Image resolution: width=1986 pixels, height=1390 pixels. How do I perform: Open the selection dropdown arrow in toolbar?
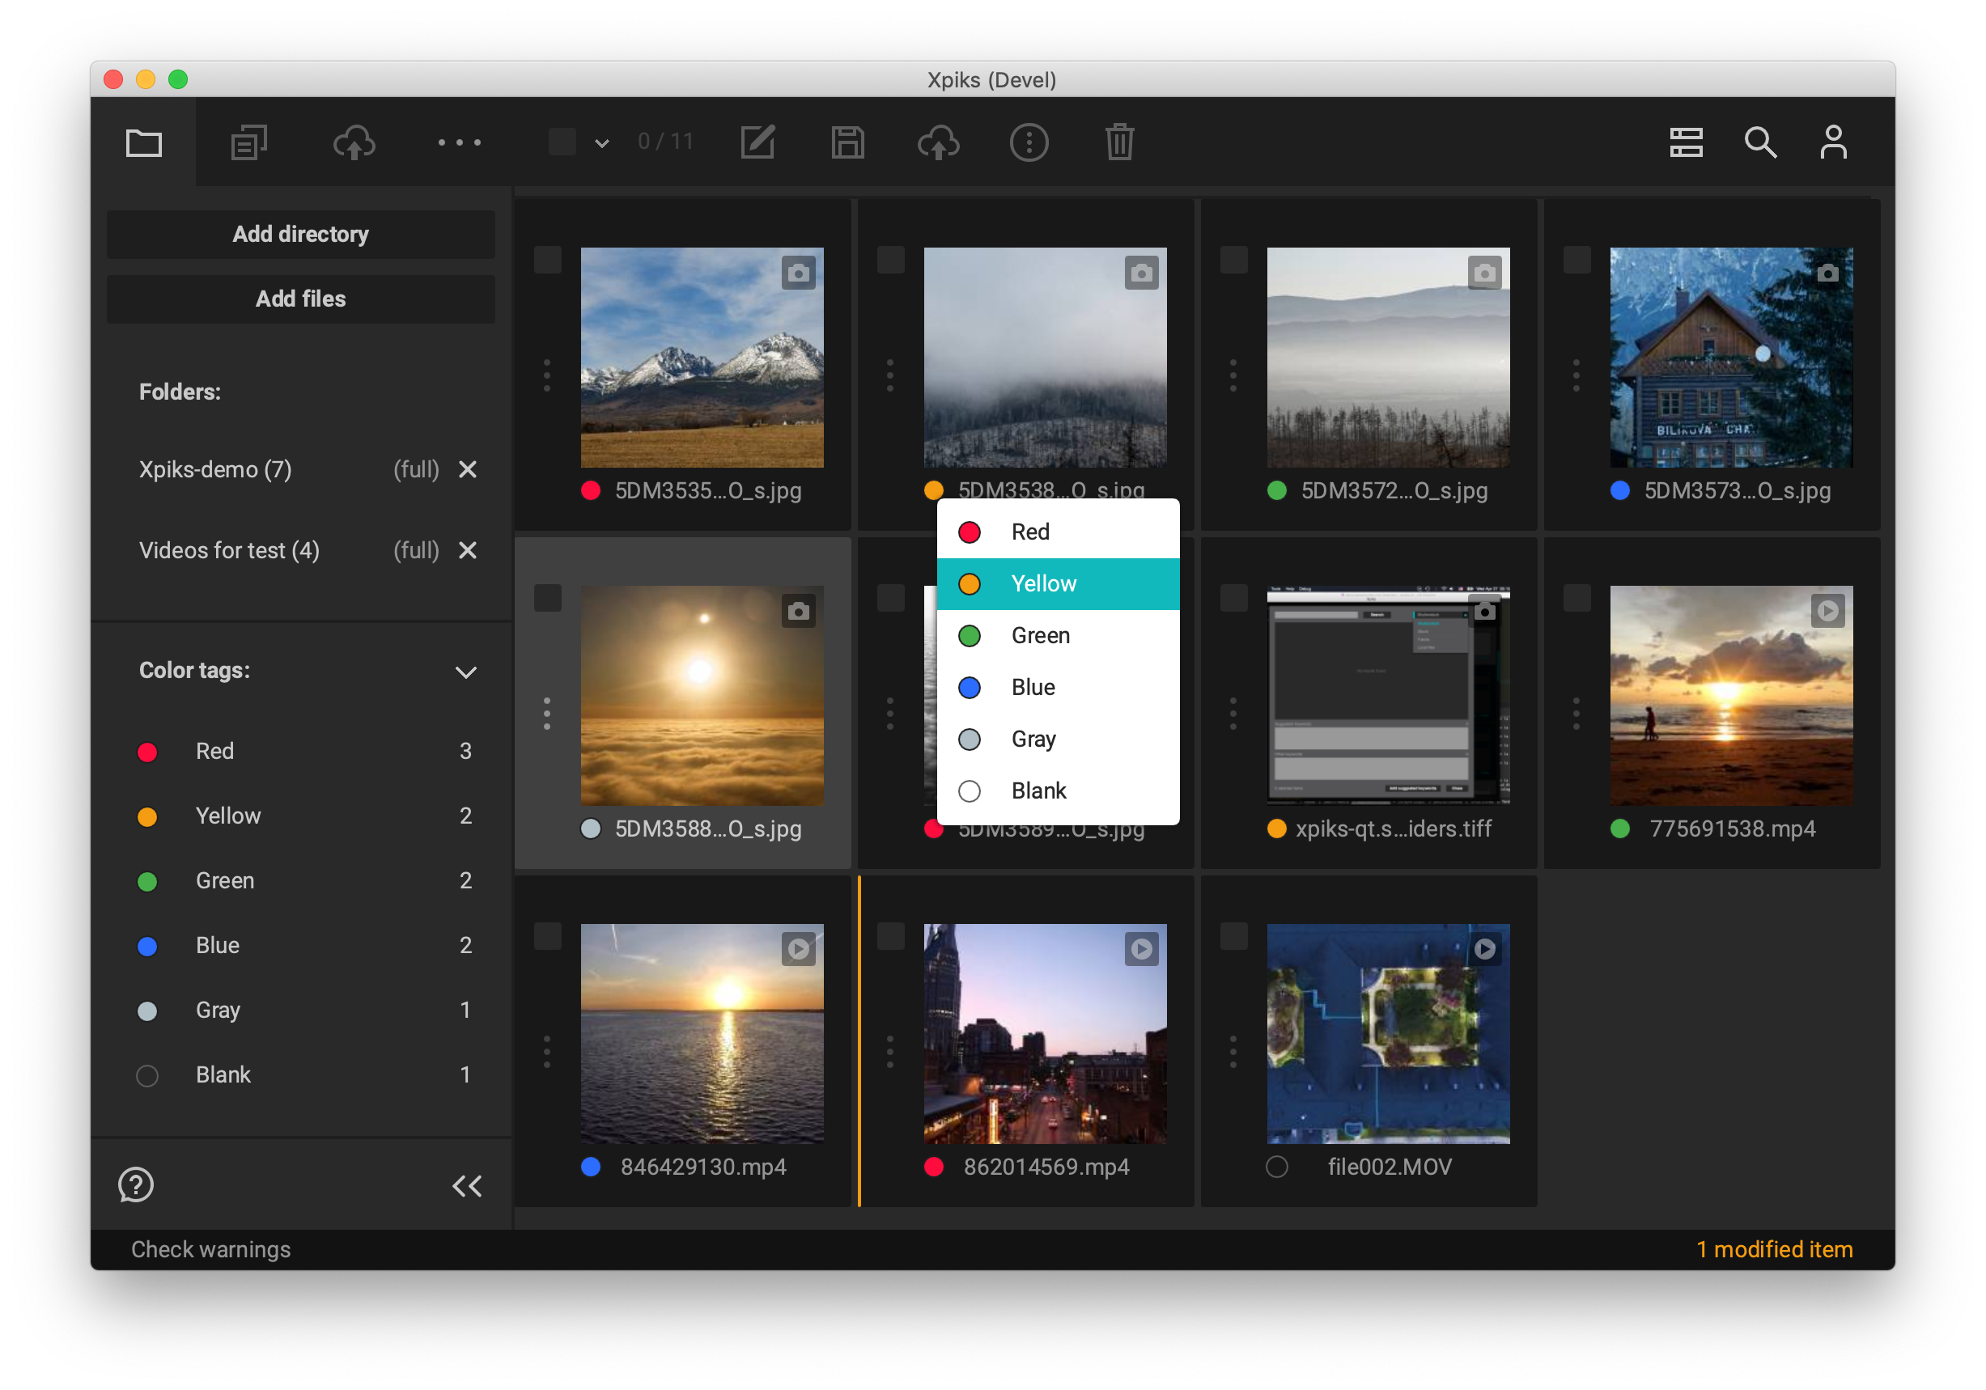coord(600,142)
